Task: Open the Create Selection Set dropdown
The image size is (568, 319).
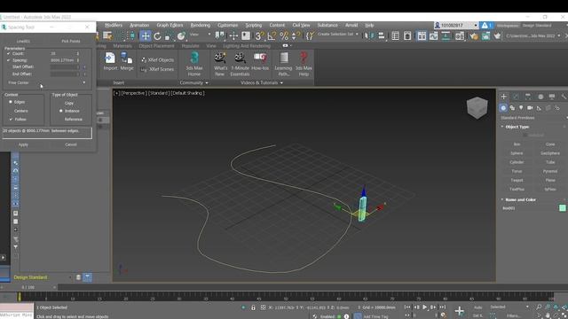Action: pyautogui.click(x=338, y=35)
